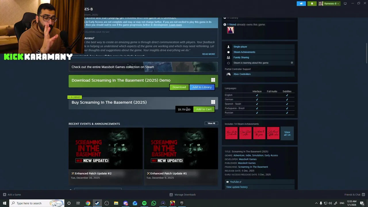Open the Rameses-B account dropdown
The height and width of the screenshot is (207, 368).
(x=329, y=3)
